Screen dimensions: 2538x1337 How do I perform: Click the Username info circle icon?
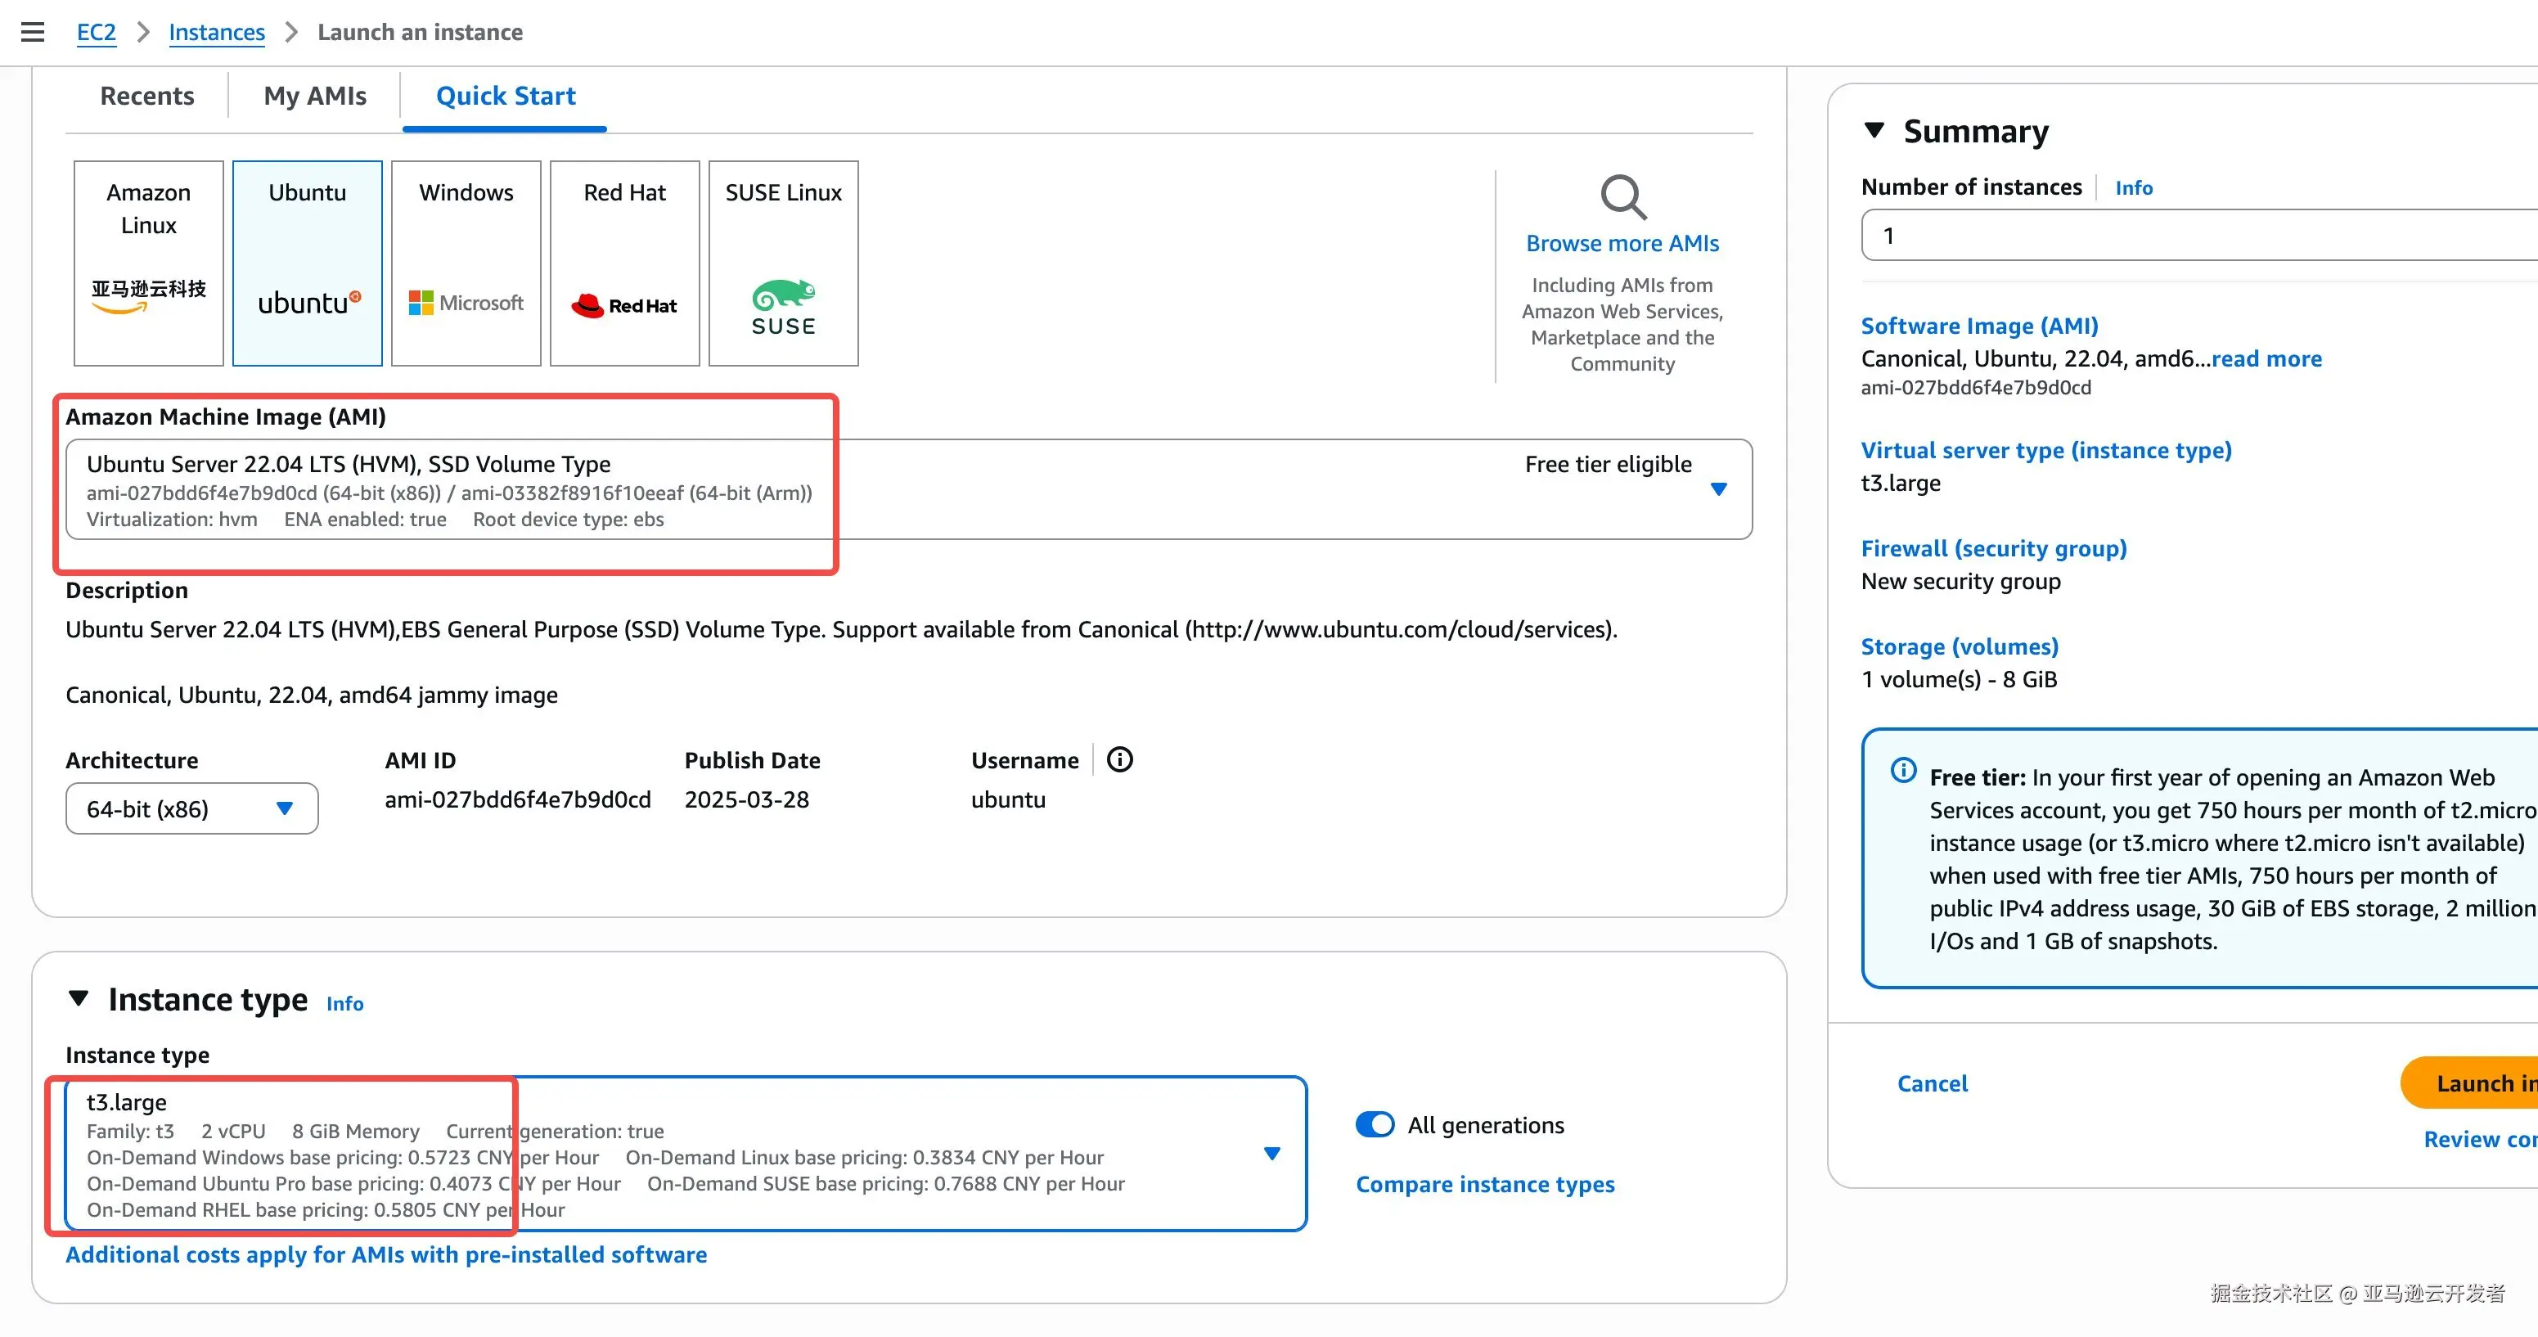coord(1119,759)
